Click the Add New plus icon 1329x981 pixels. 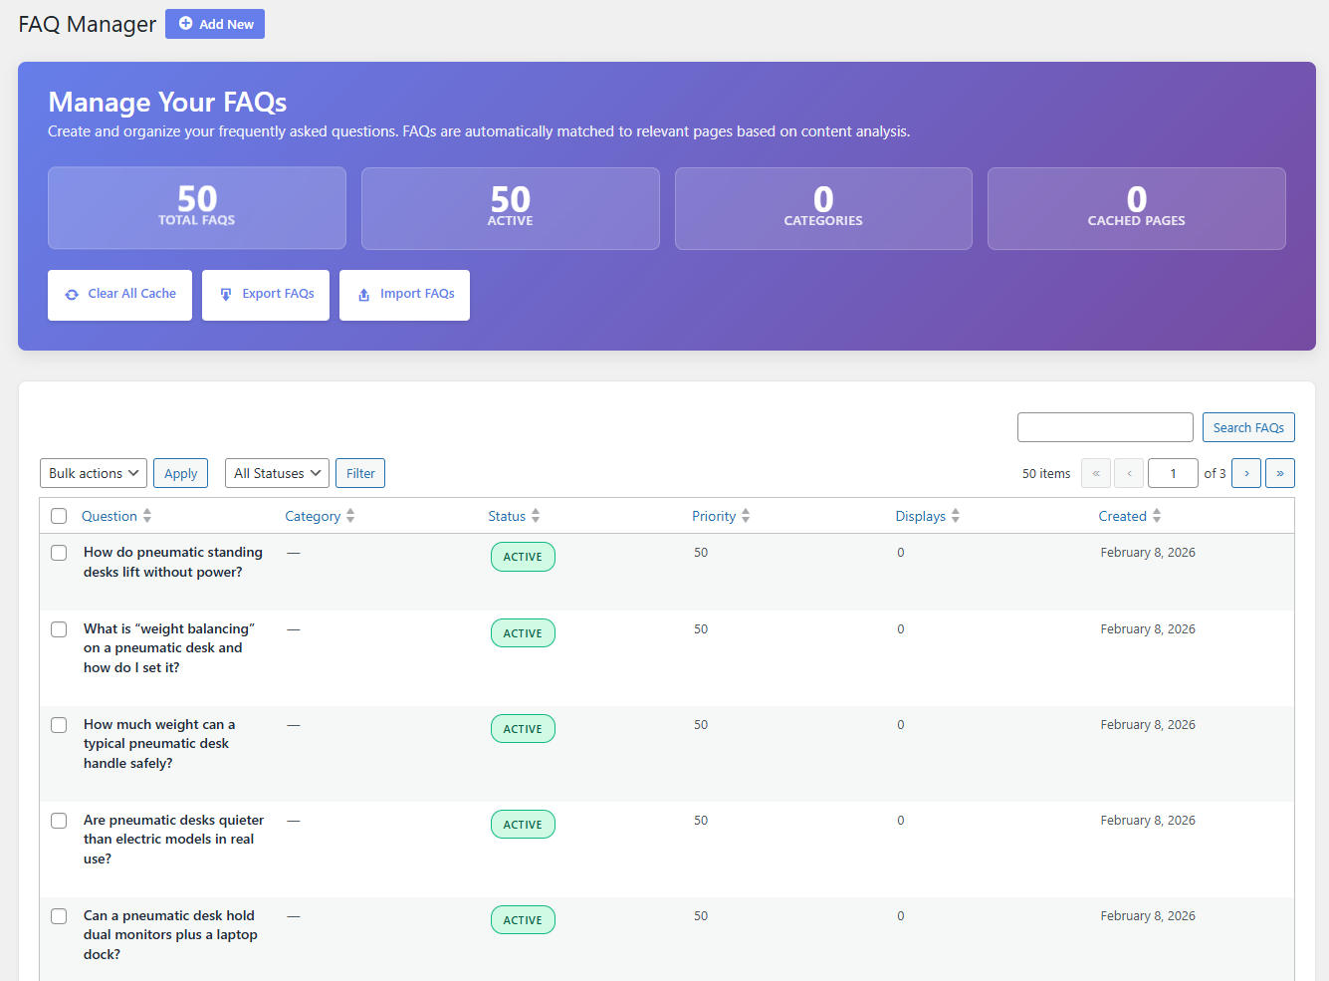pyautogui.click(x=185, y=24)
